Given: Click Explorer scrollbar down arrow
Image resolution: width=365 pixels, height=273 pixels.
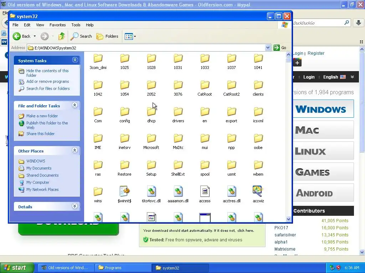Looking at the screenshot, I should click(x=288, y=219).
